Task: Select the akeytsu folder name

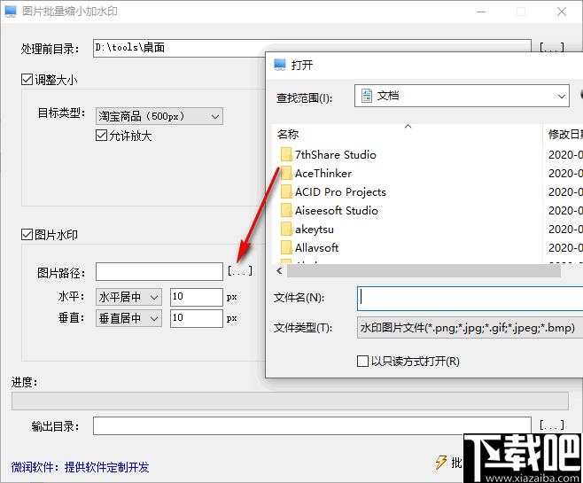Action: point(315,229)
